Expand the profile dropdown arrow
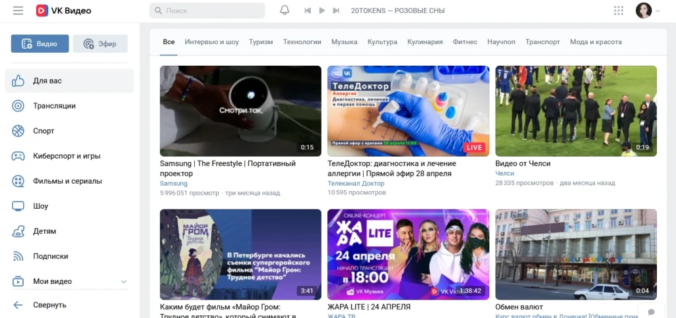 point(658,11)
